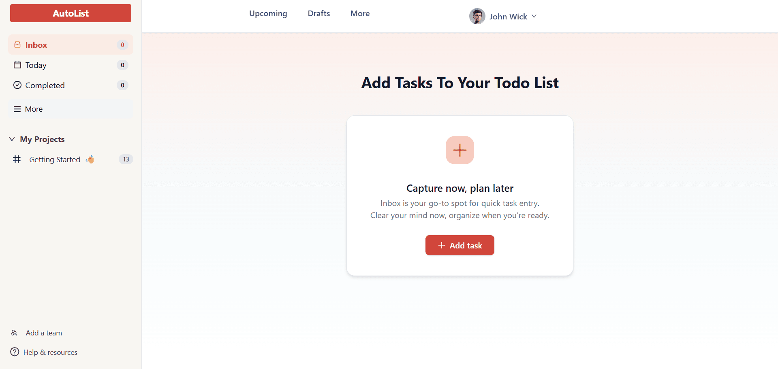Click the Add a team icon
The image size is (778, 369).
[14, 333]
